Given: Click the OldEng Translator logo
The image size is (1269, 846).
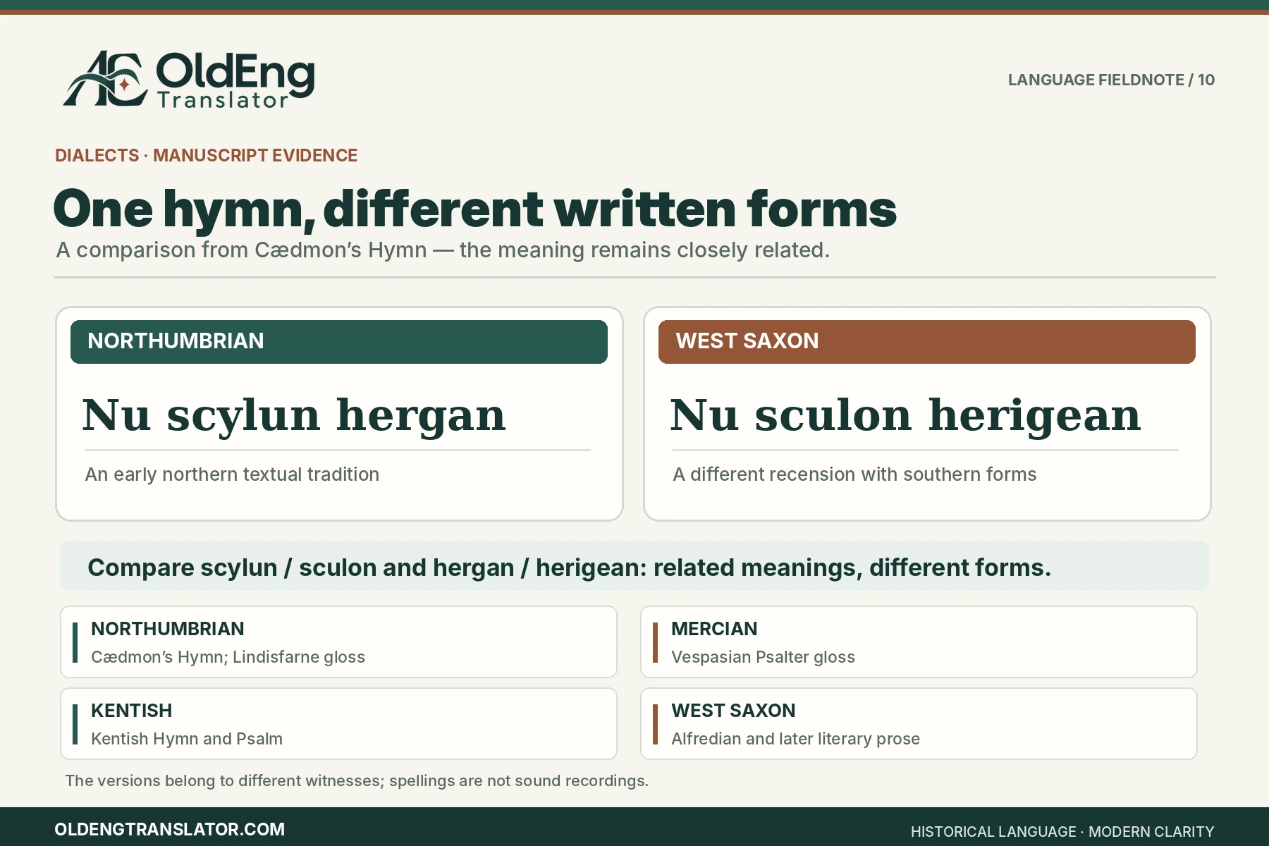Looking at the screenshot, I should click(189, 80).
